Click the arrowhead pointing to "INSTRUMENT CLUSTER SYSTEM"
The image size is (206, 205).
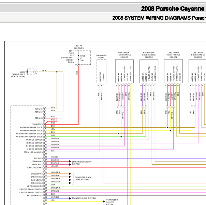pyautogui.click(x=104, y=202)
